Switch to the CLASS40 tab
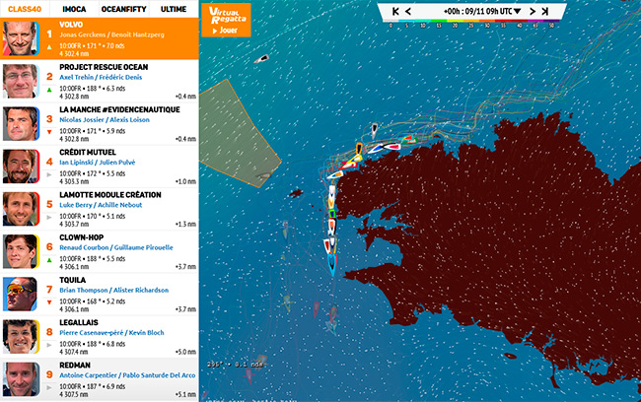Viewport: 641px width, 402px height. pos(25,9)
